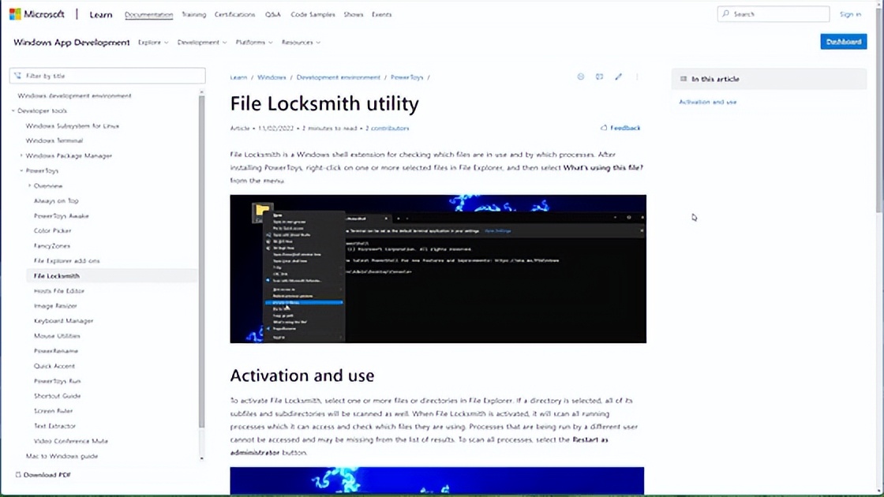884x497 pixels.
Task: Click the edit pencil icon above the article
Action: pos(618,77)
